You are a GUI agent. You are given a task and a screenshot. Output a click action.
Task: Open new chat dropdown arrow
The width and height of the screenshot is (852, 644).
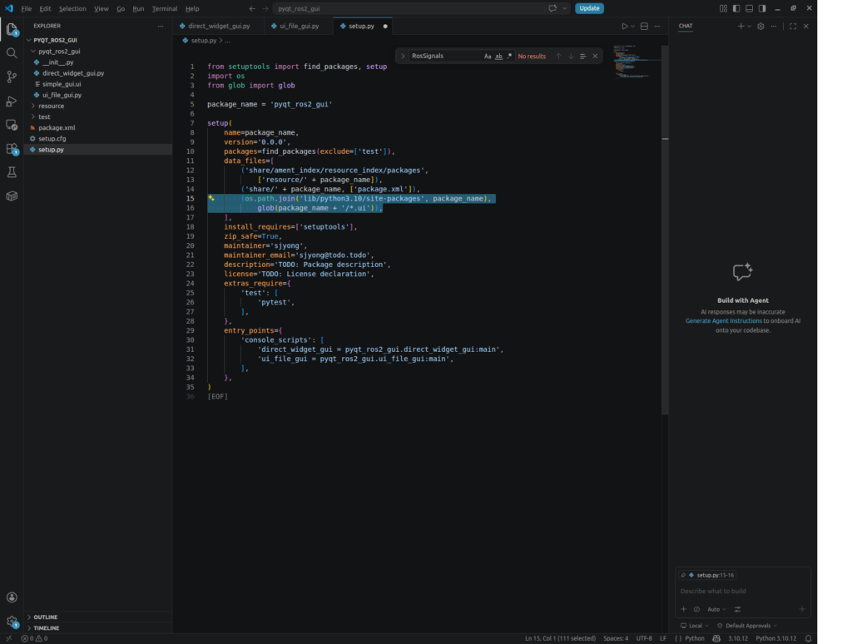[750, 26]
